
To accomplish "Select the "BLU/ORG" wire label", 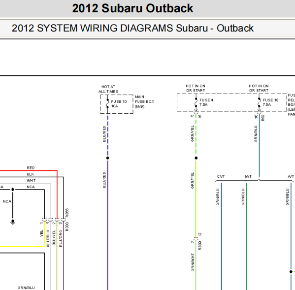I will coord(61,238).
